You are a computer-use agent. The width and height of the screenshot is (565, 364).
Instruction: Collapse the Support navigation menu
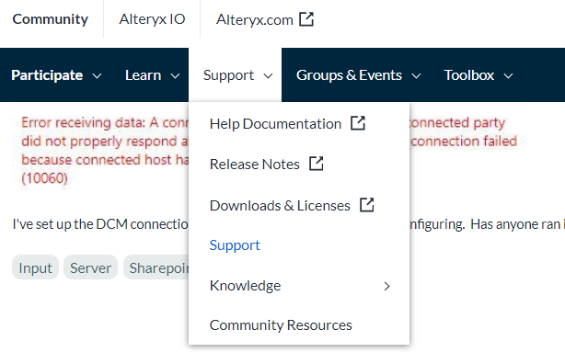coord(228,75)
